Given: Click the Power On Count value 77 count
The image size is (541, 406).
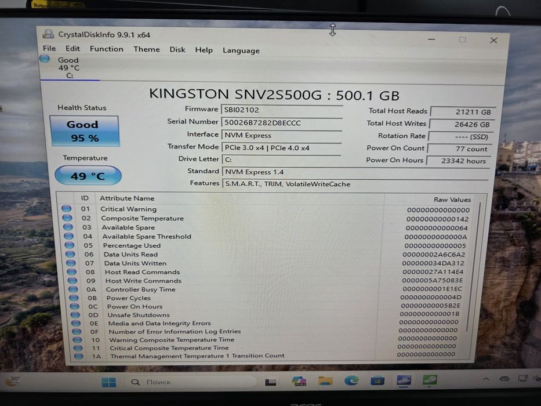Looking at the screenshot, I should [x=460, y=149].
